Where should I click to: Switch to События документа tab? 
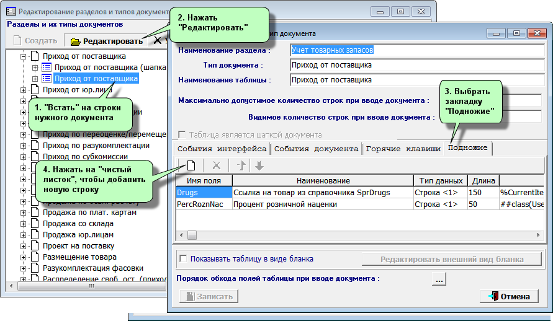click(x=317, y=149)
